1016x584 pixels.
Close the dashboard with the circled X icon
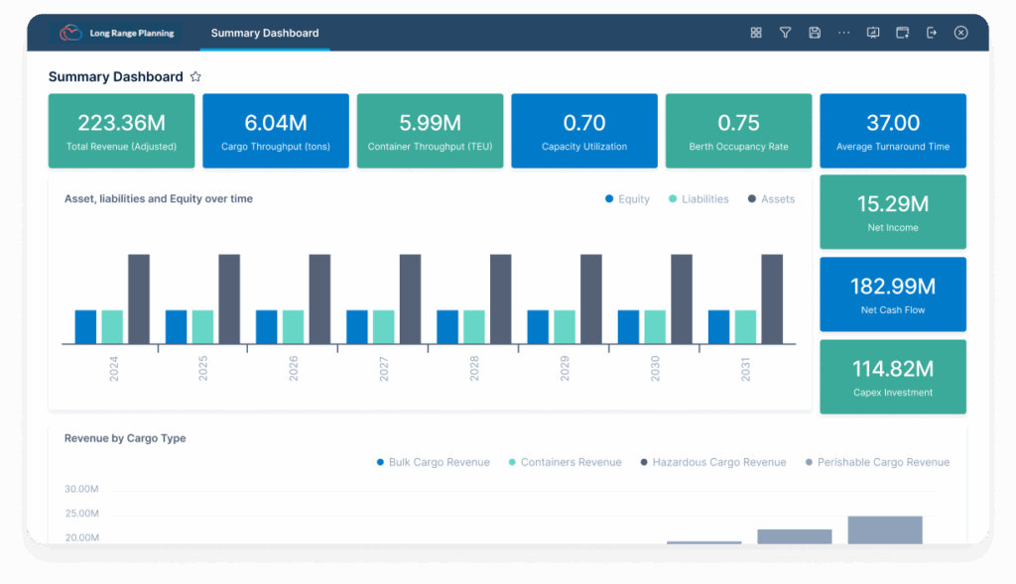pyautogui.click(x=960, y=33)
